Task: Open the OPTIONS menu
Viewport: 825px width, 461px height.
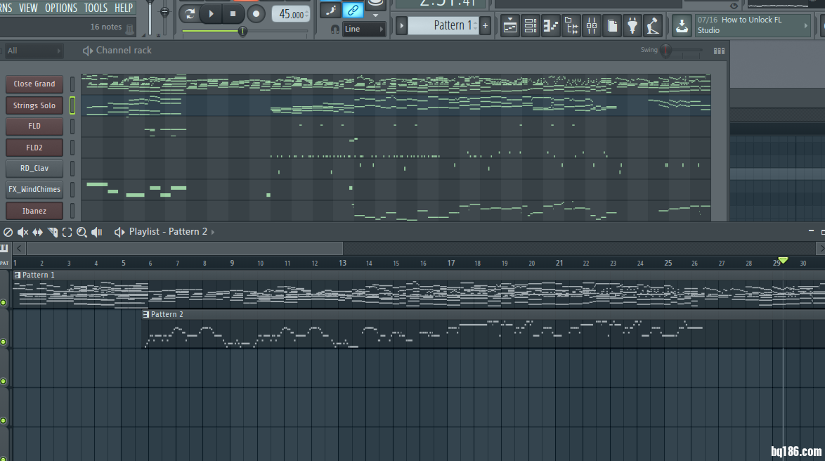Action: [61, 8]
